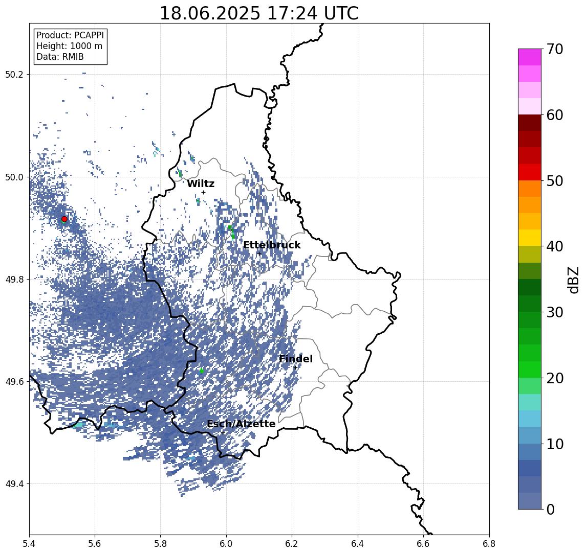
Task: Click the Esch/Alzette city label
Action: coord(241,424)
